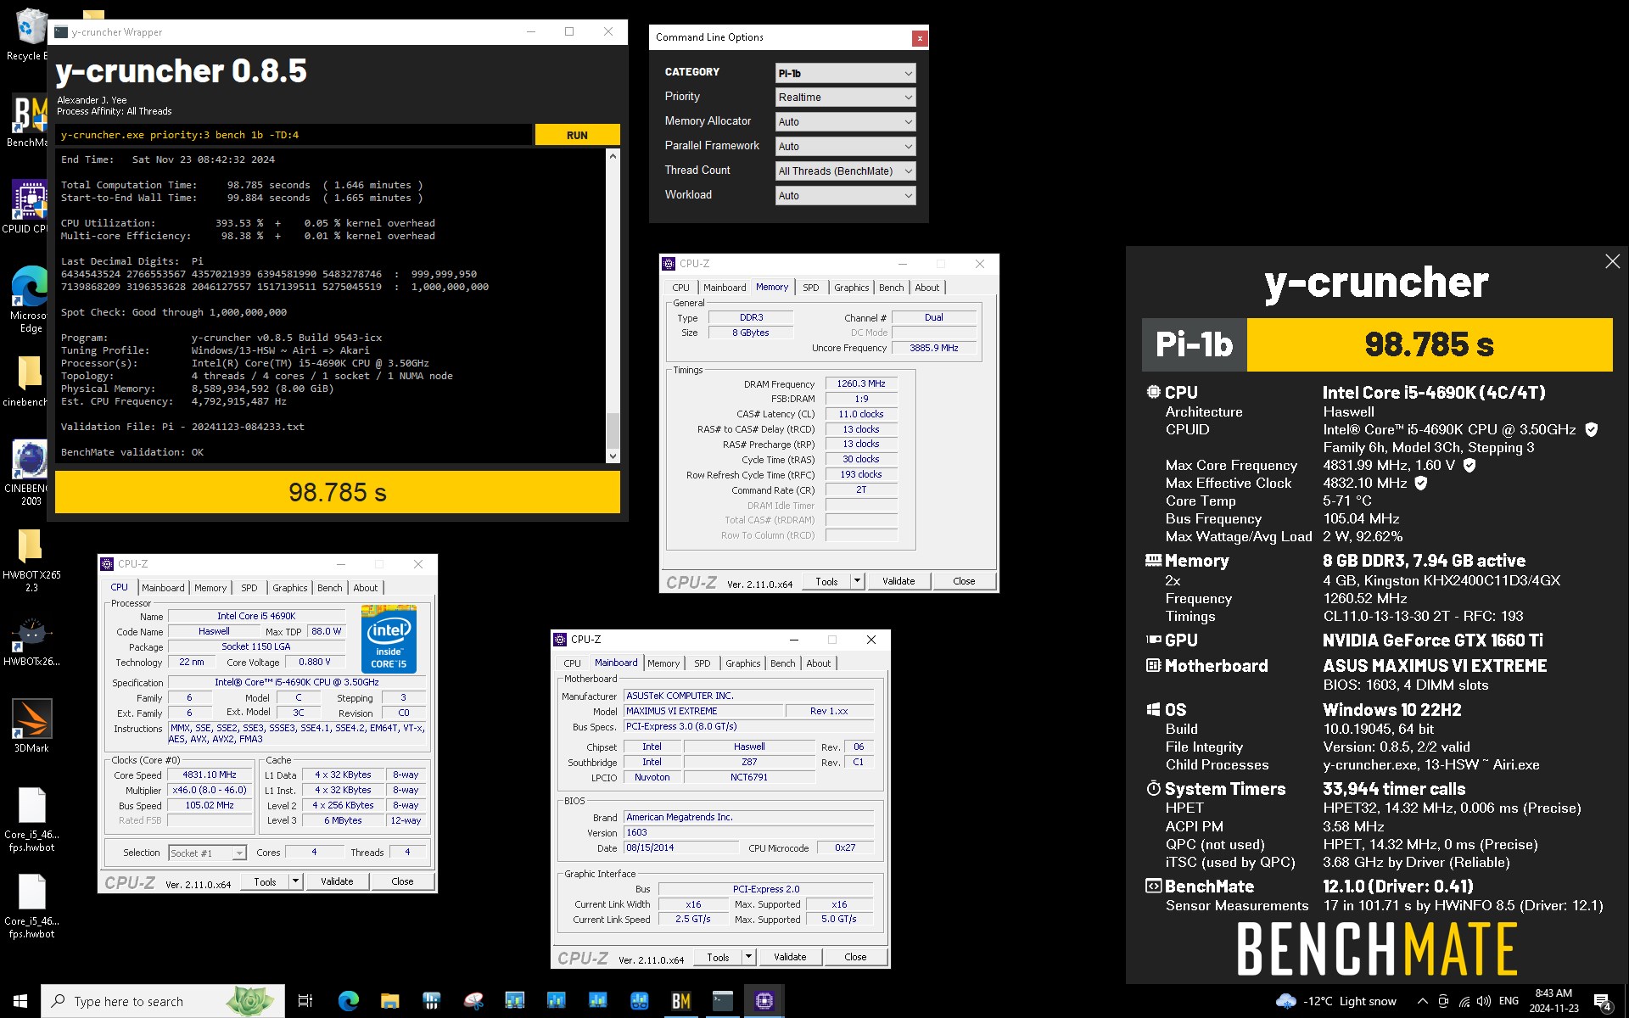
Task: Click the Type here to search box
Action: click(x=163, y=1001)
